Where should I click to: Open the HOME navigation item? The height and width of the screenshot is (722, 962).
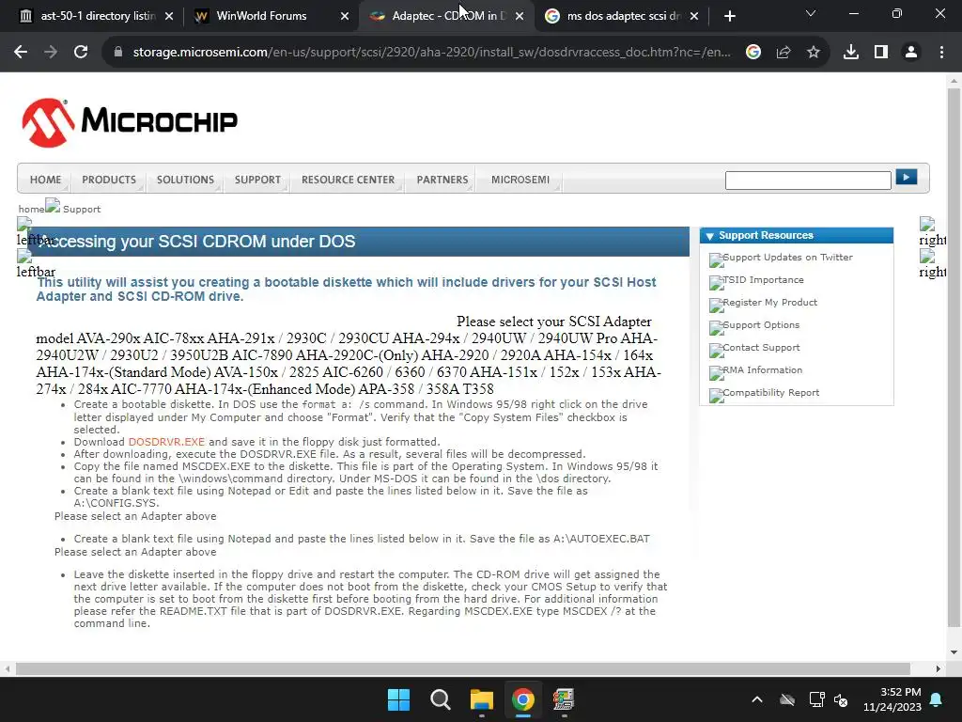(x=45, y=180)
